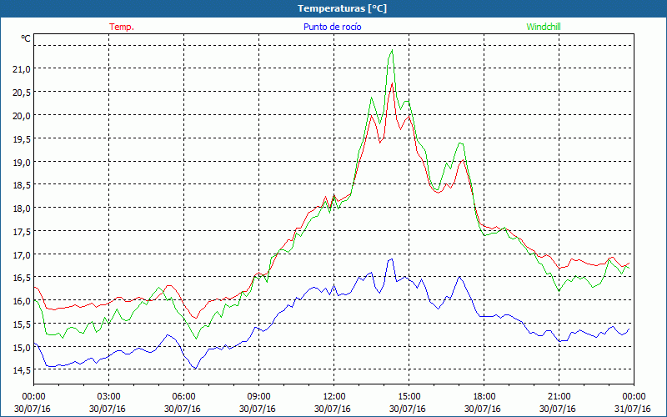The image size is (667, 417).
Task: Click the Temperaturas [°C] chart title
Action: tap(342, 8)
